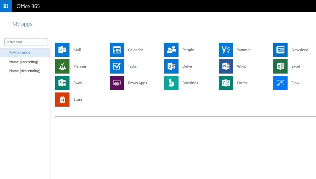The image size is (316, 179).
Task: Open the Excel app icon
Action: 280,66
